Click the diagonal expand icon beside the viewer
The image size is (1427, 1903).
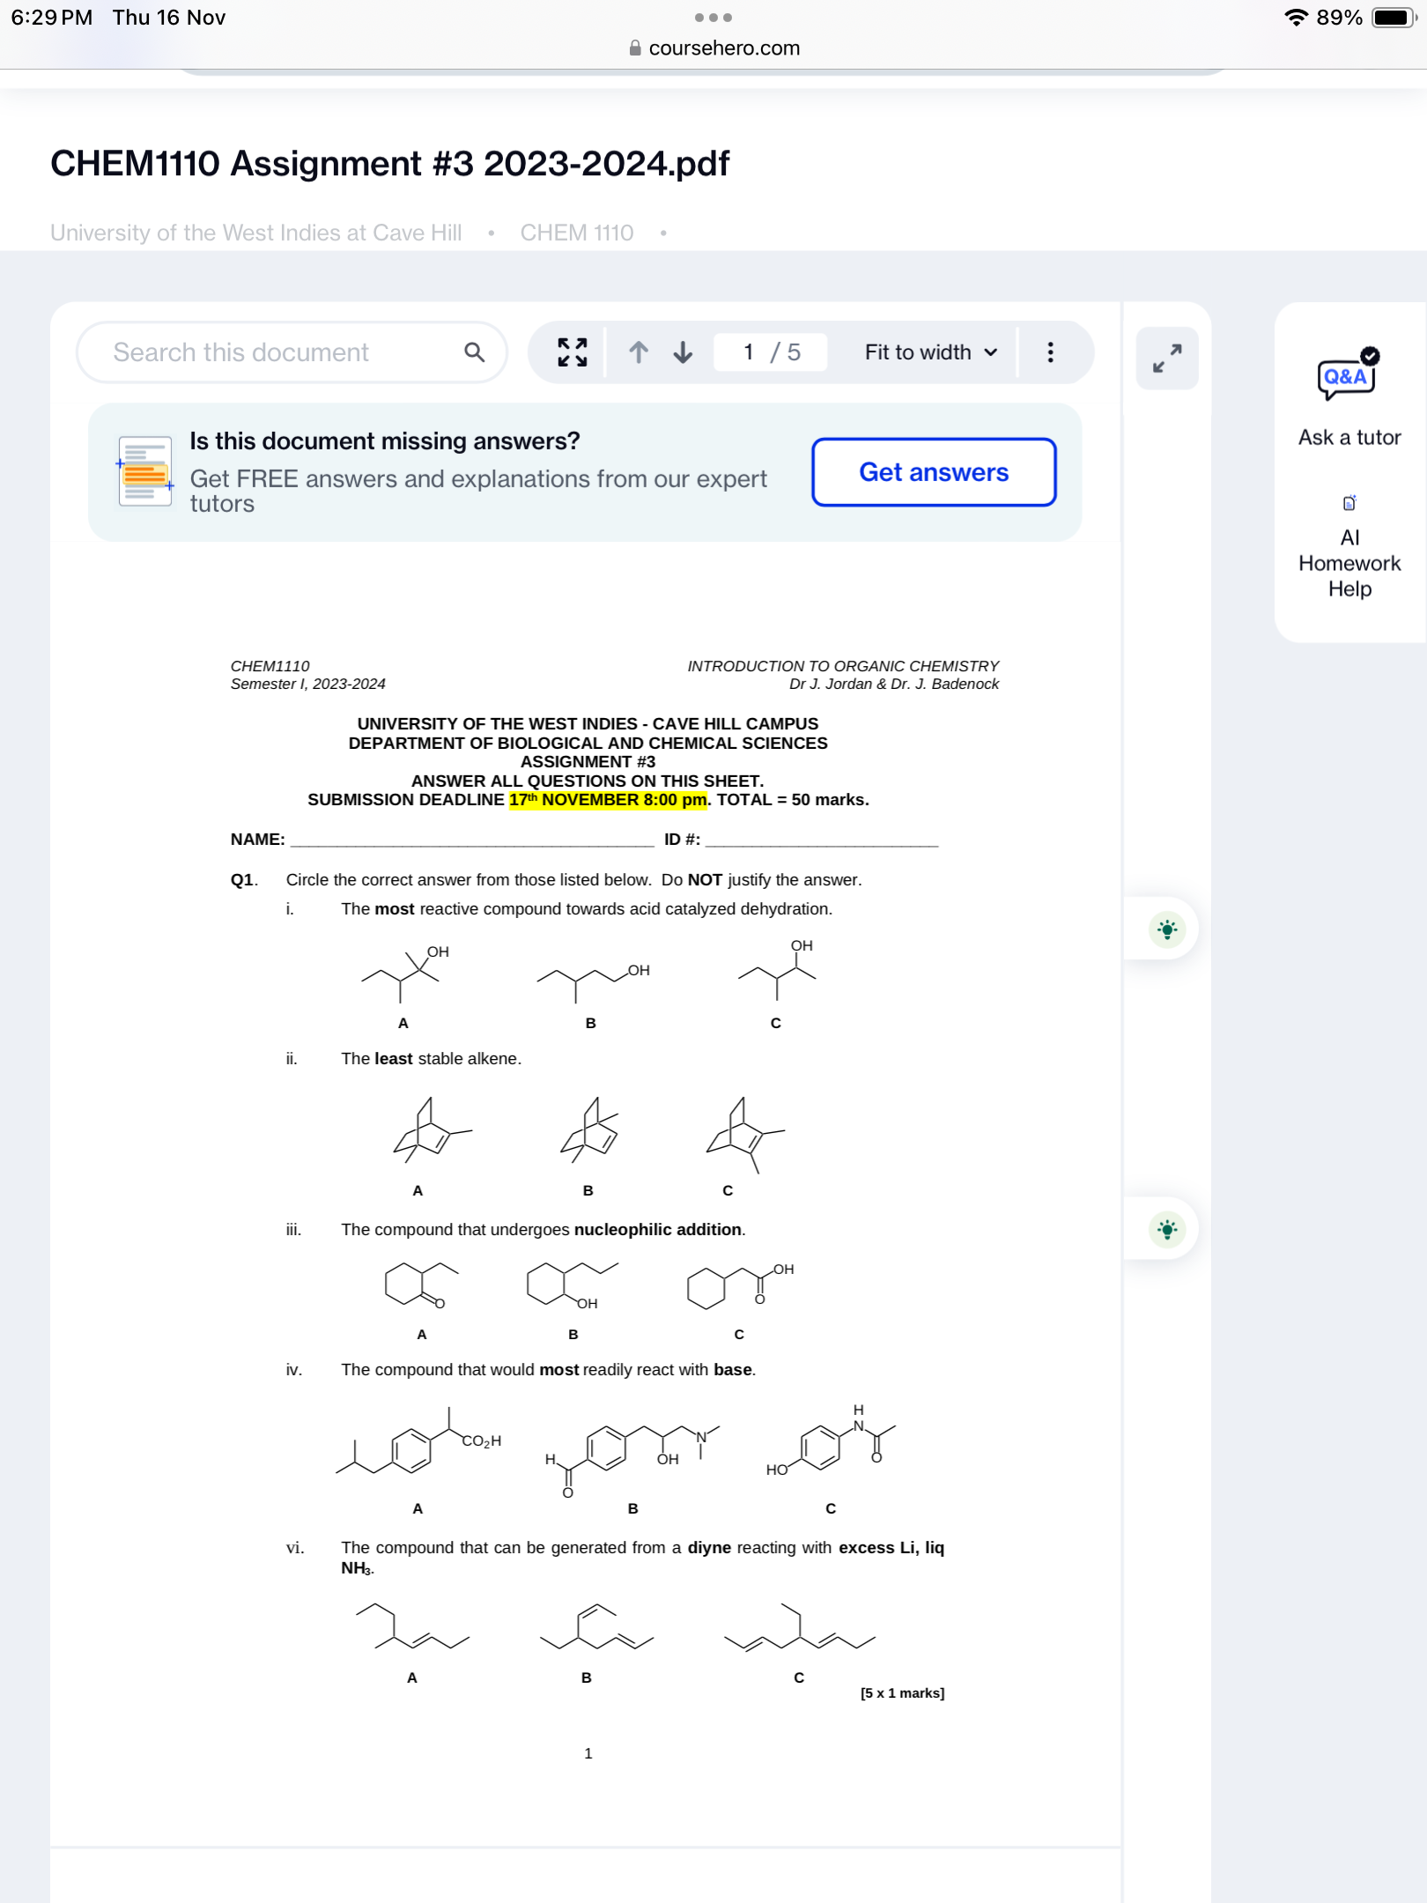pos(1167,357)
